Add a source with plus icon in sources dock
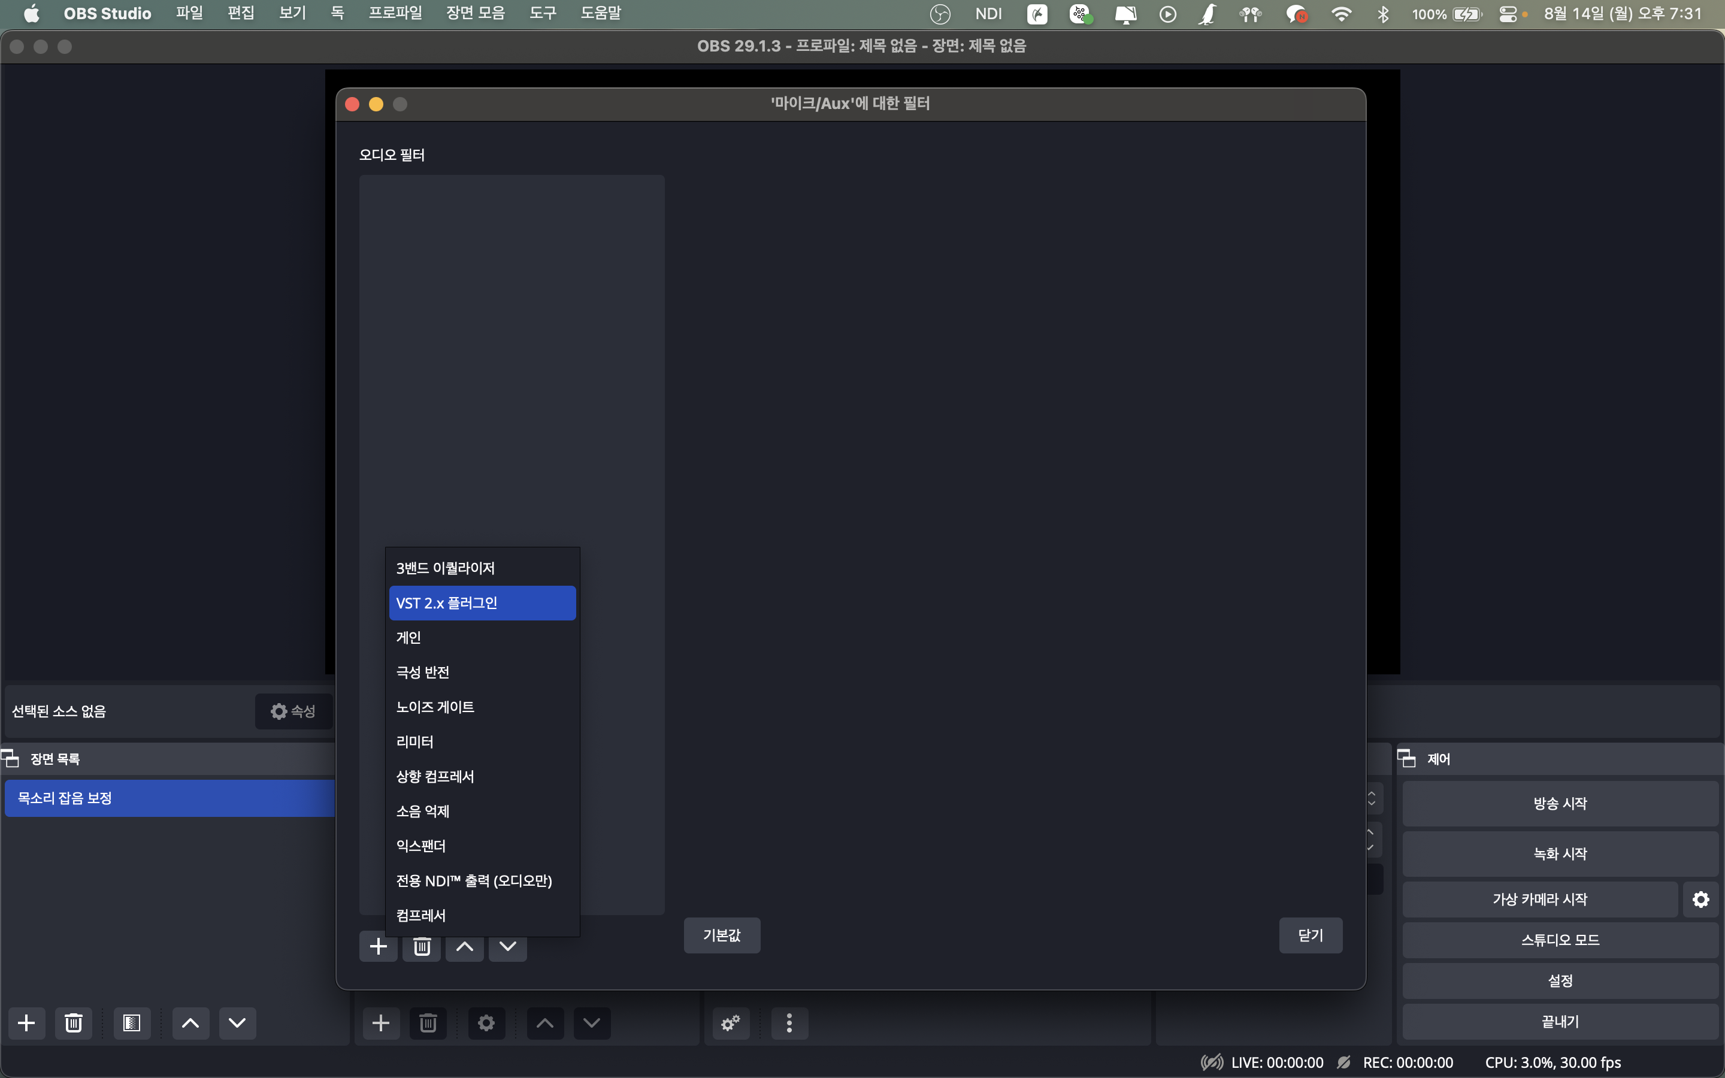This screenshot has height=1078, width=1725. 382,1023
